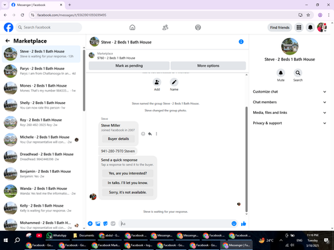Click the chat messages scrollbar

click(246, 159)
